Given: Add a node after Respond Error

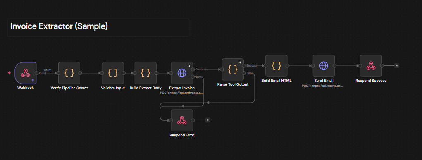Looking at the screenshot, I should (208, 120).
